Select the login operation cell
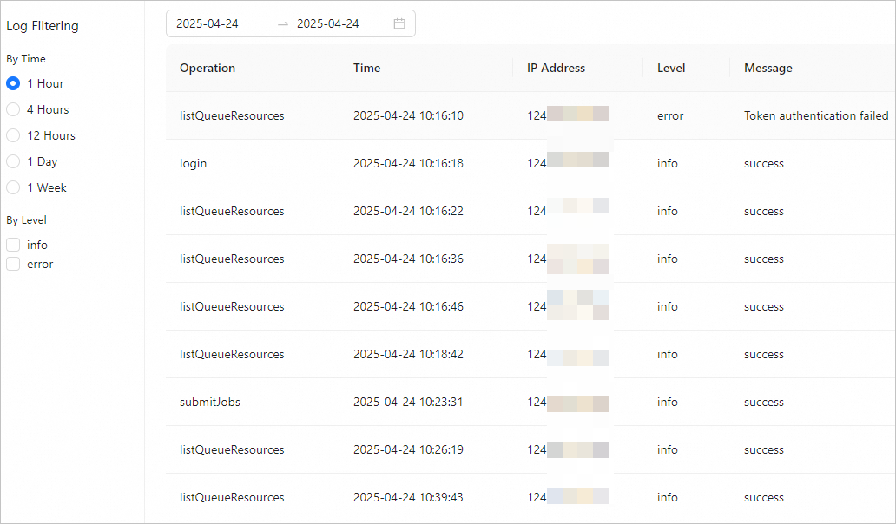 click(193, 163)
